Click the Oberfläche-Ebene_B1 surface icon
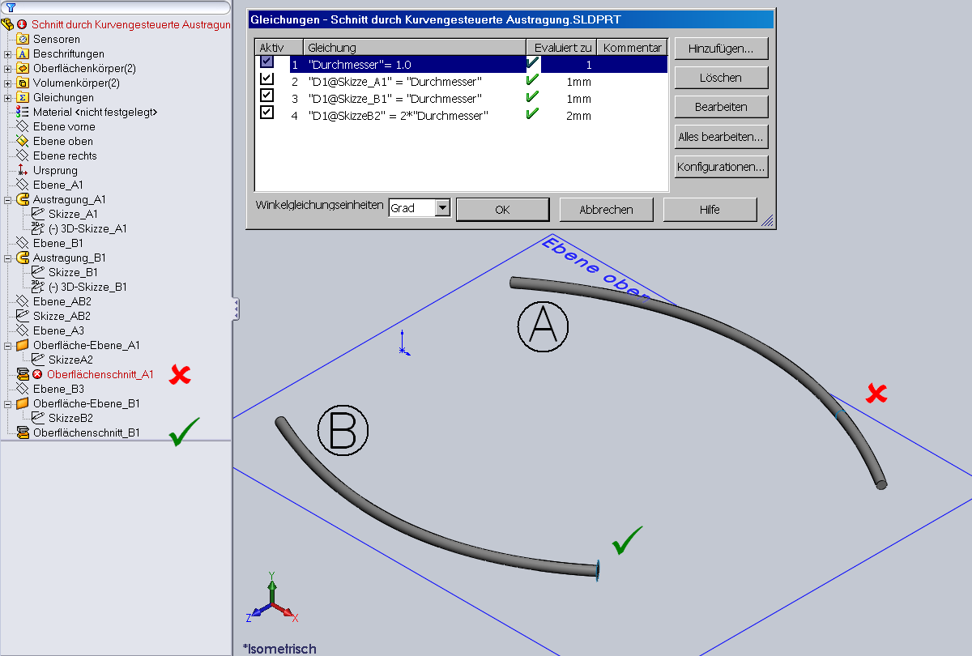This screenshot has height=656, width=972. click(x=23, y=403)
